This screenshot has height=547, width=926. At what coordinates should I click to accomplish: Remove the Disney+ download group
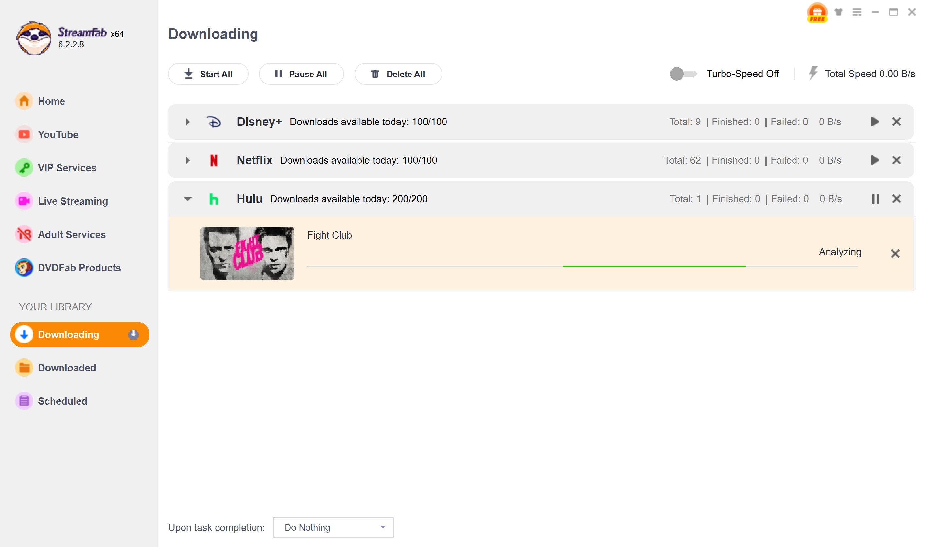pos(896,122)
